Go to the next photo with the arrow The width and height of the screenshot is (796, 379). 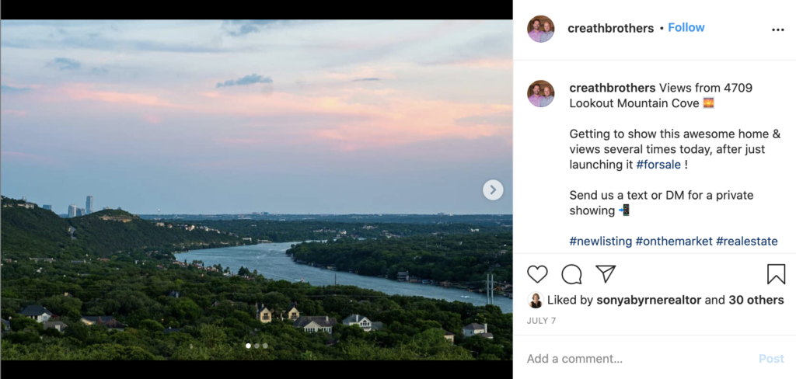pyautogui.click(x=493, y=189)
